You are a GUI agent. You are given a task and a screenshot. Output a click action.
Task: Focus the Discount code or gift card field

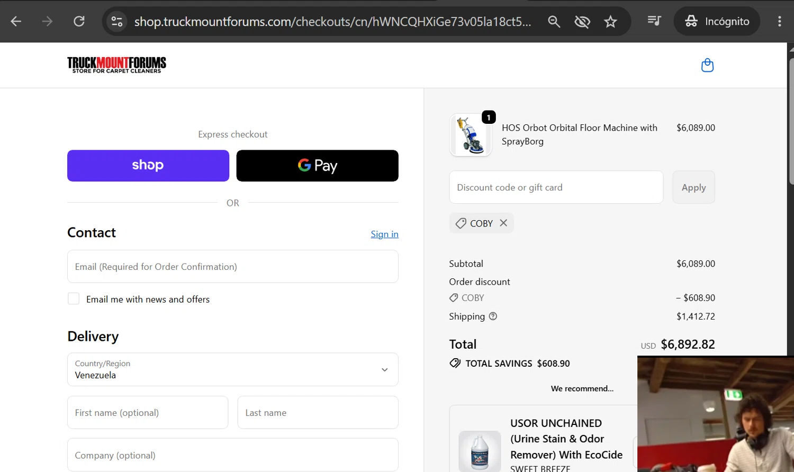556,187
